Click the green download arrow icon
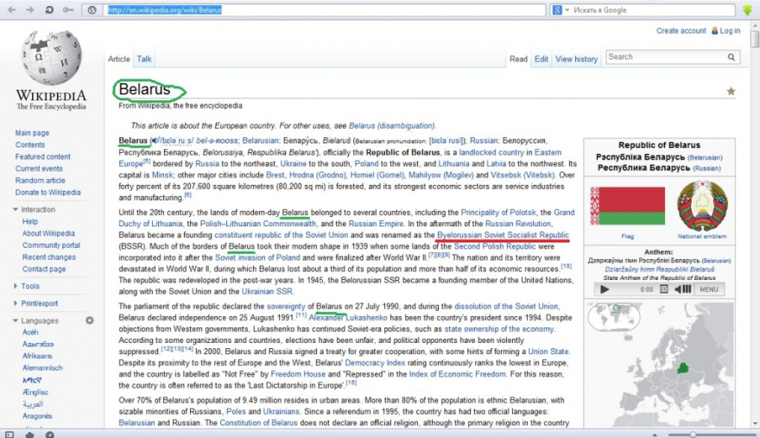This screenshot has width=760, height=438. [748, 10]
